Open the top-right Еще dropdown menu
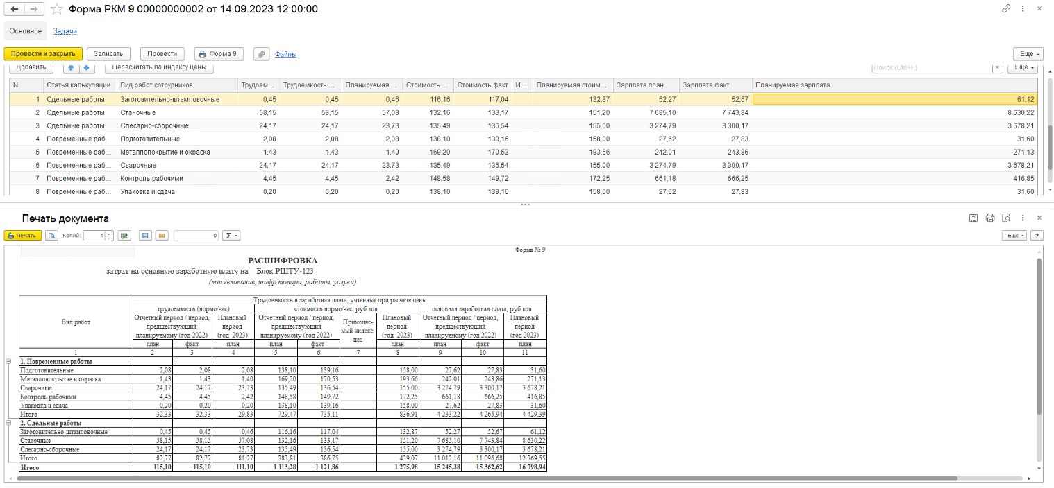 point(1028,54)
